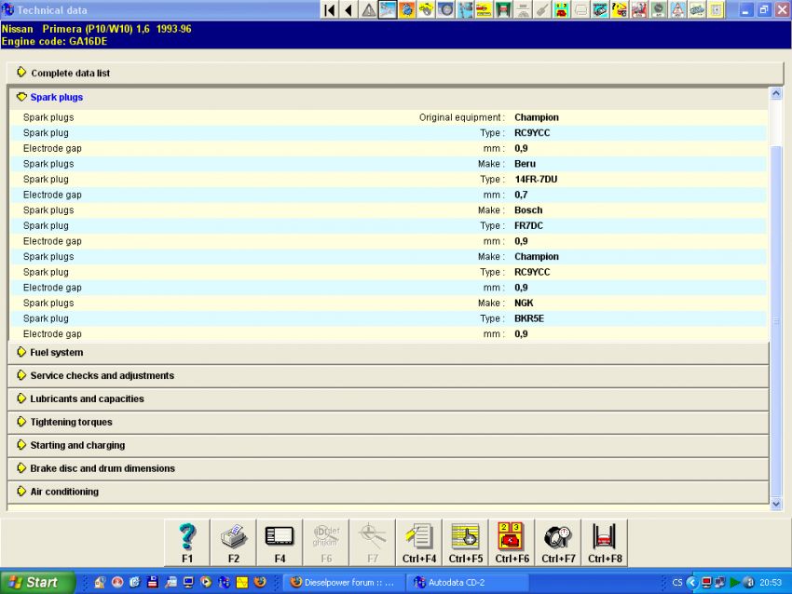Open the Ctrl+F4 notes document button

pyautogui.click(x=419, y=543)
